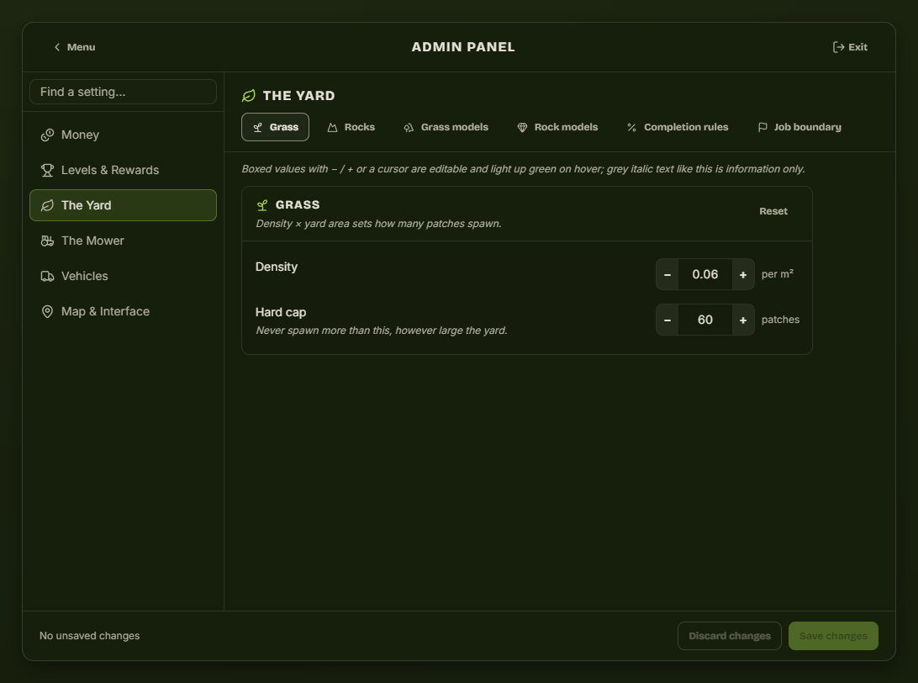Click the leaf icon beside THE YARD heading

point(249,96)
